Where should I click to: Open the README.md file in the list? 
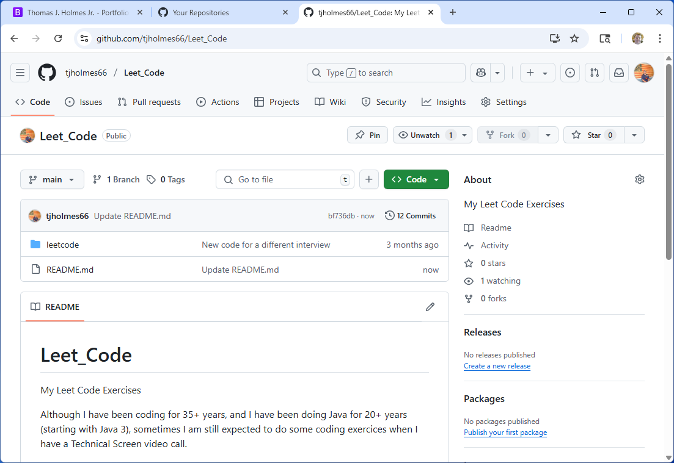70,270
